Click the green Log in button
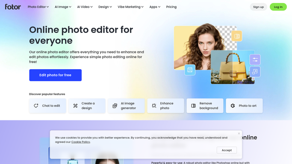292x164 pixels. tap(278, 7)
